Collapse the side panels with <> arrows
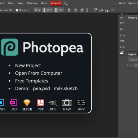 pyautogui.click(x=122, y=14)
